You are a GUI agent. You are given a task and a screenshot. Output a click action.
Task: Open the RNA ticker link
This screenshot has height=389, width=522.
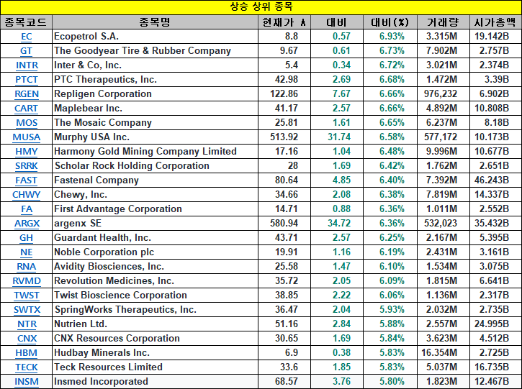coord(27,267)
